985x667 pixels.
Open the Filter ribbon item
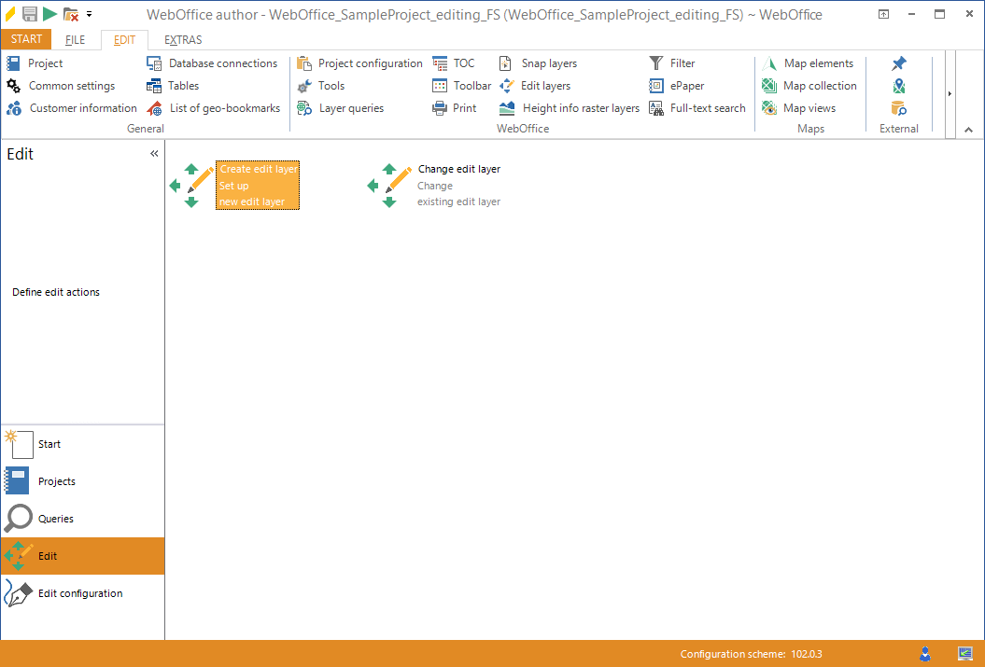click(x=671, y=63)
